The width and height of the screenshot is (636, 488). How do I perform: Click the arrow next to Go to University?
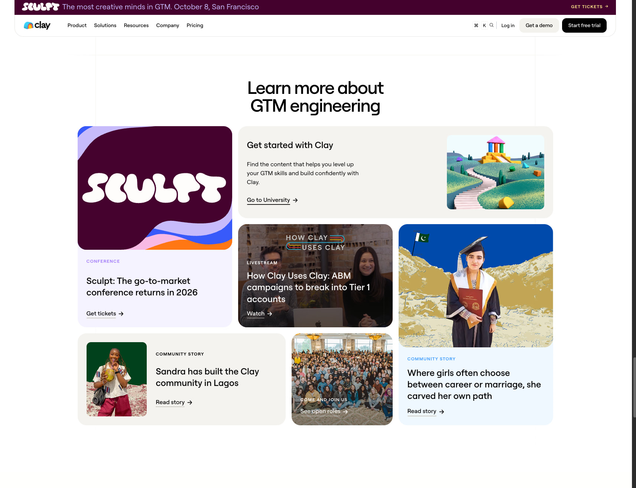pyautogui.click(x=295, y=200)
